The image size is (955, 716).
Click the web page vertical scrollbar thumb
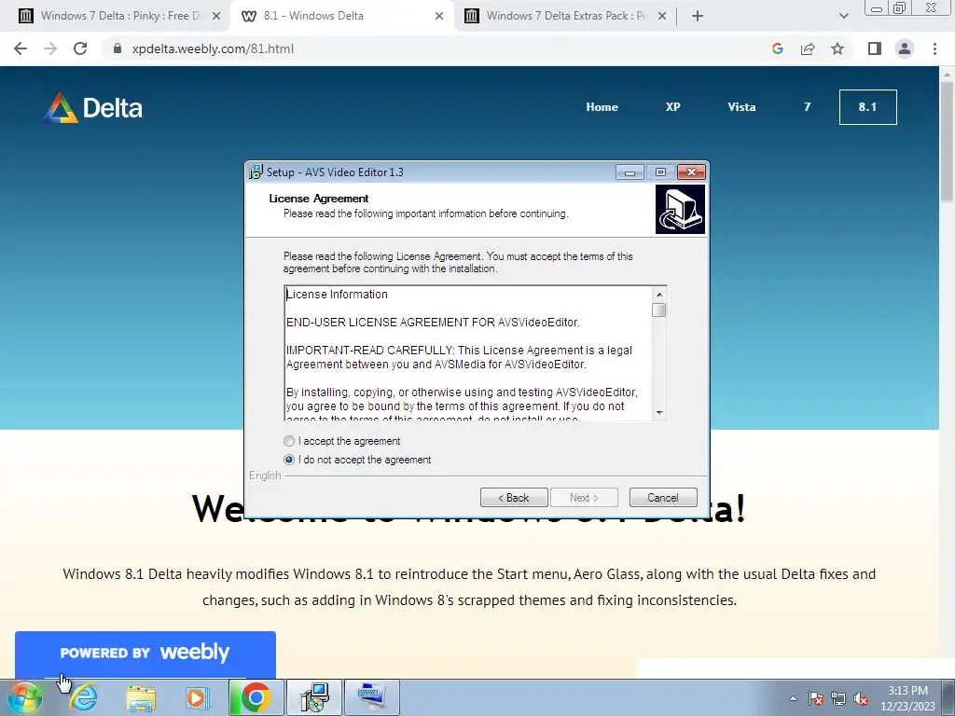pos(947,140)
